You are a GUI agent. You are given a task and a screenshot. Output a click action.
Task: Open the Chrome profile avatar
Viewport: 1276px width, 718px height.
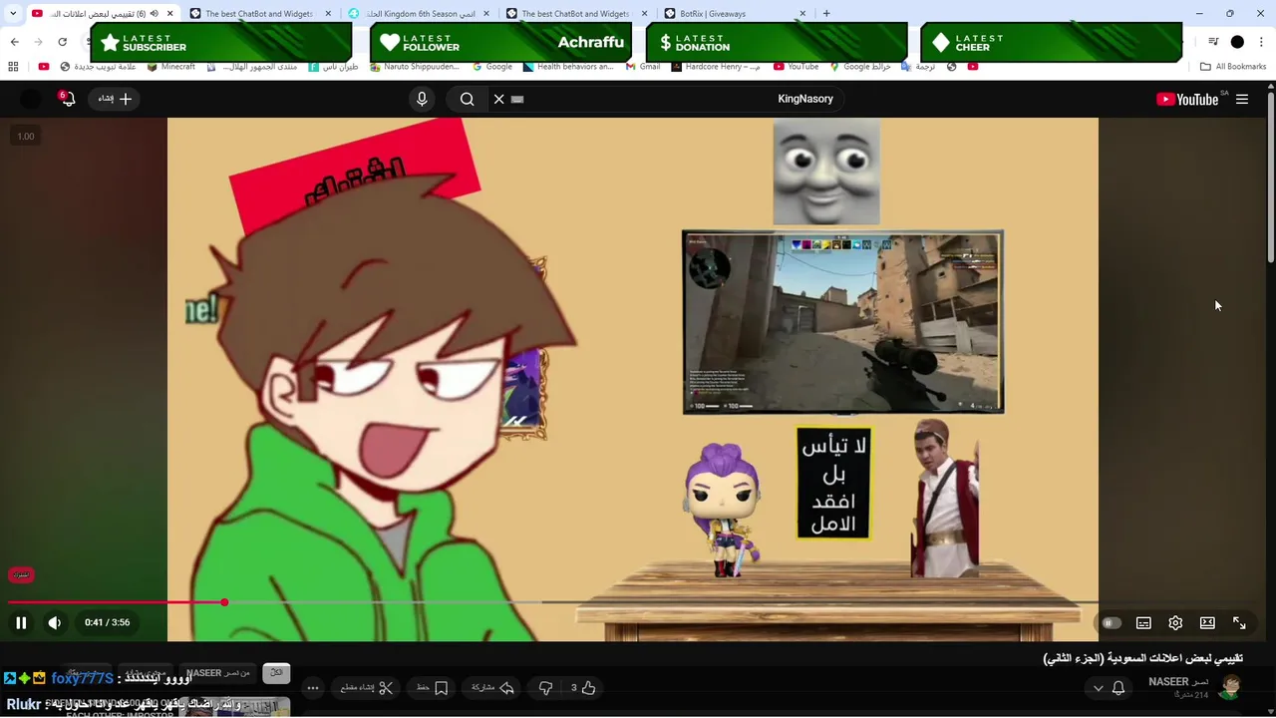(1237, 42)
